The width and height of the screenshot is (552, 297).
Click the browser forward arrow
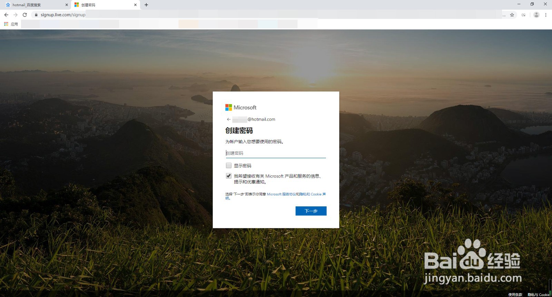tap(16, 15)
